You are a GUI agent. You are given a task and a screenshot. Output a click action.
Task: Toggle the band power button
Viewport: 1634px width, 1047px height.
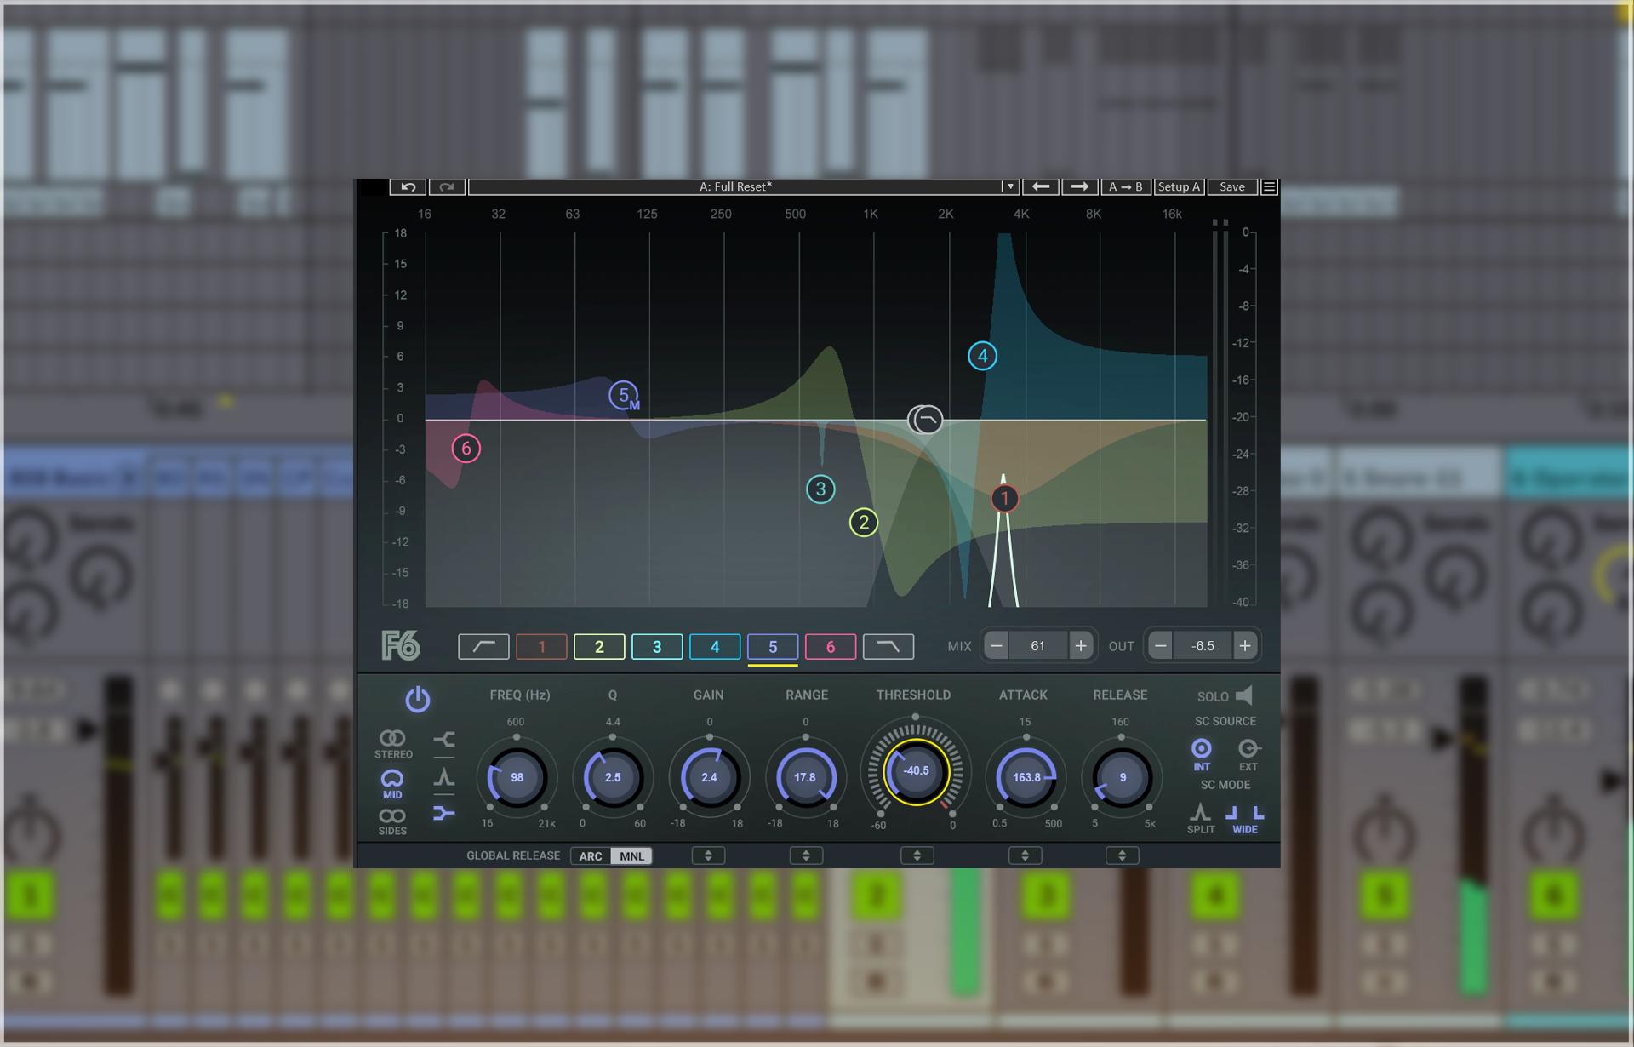[417, 699]
